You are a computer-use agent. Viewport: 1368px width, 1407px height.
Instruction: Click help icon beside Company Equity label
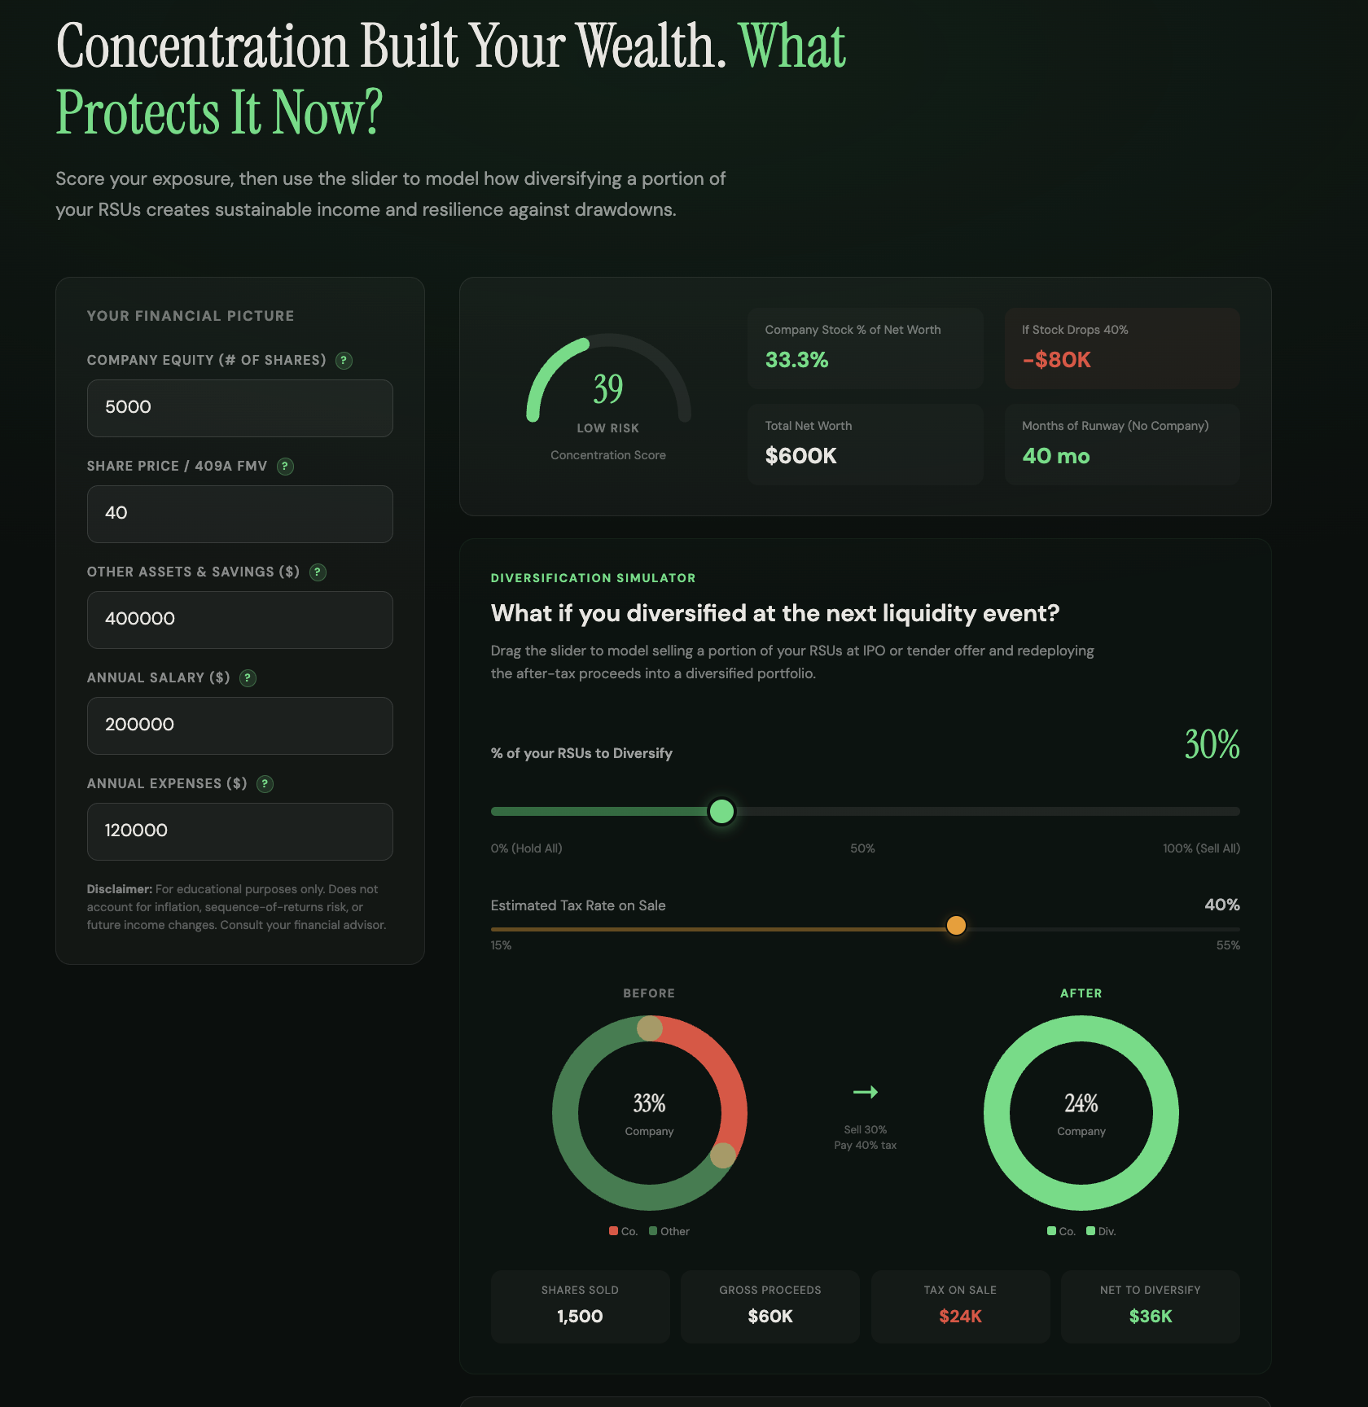coord(344,361)
